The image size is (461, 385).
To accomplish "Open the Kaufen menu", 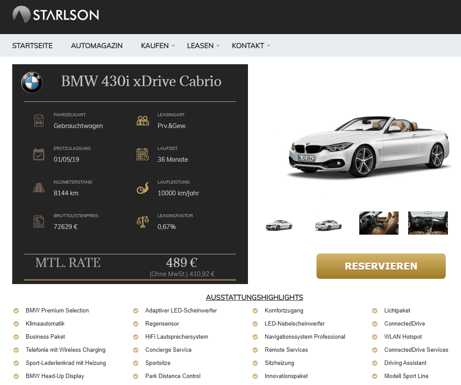I will [155, 45].
